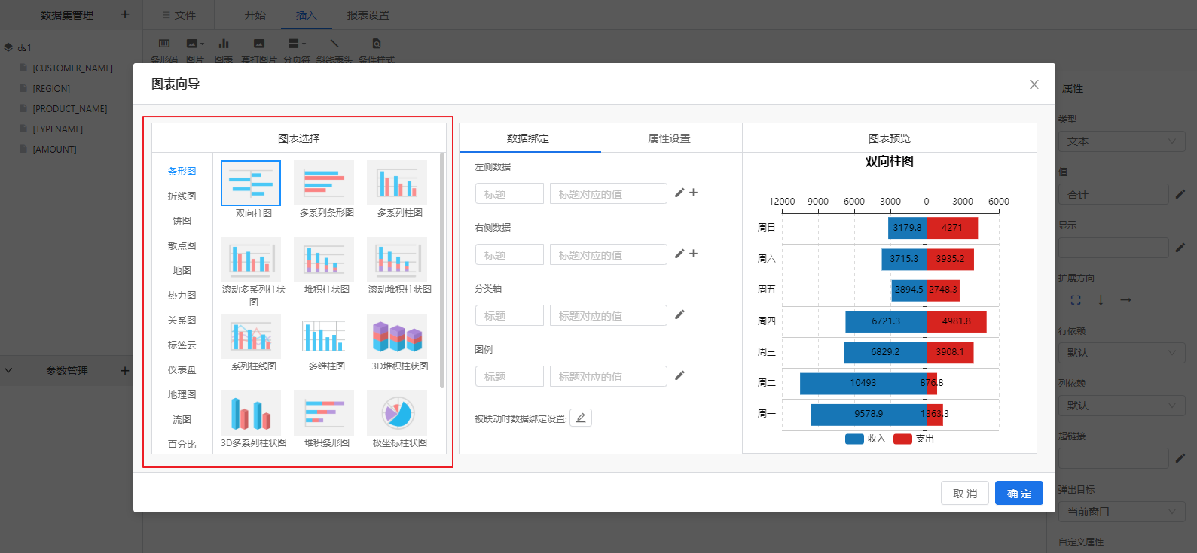This screenshot has width=1197, height=553.
Task: Pick the 堆积柱状图 chart icon
Action: pyautogui.click(x=324, y=260)
